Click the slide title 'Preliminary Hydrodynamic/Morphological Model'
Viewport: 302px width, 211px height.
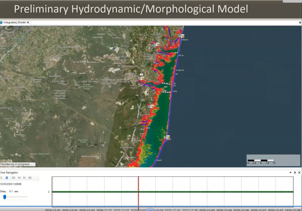(131, 9)
